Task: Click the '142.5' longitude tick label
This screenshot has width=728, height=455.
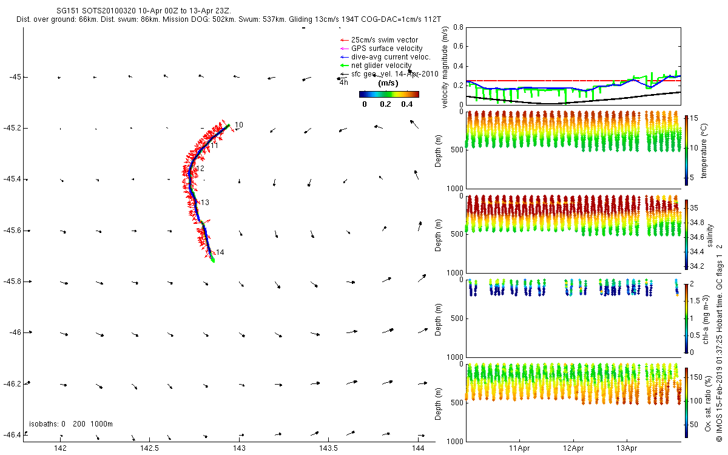Action: pyautogui.click(x=149, y=448)
